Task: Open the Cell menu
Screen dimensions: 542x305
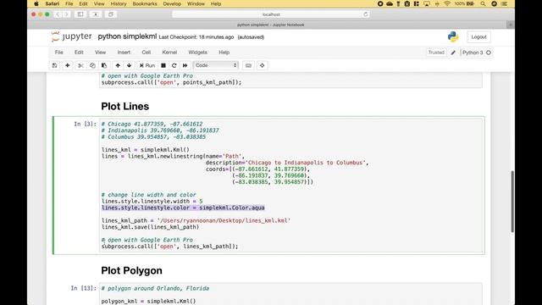Action: coord(147,53)
